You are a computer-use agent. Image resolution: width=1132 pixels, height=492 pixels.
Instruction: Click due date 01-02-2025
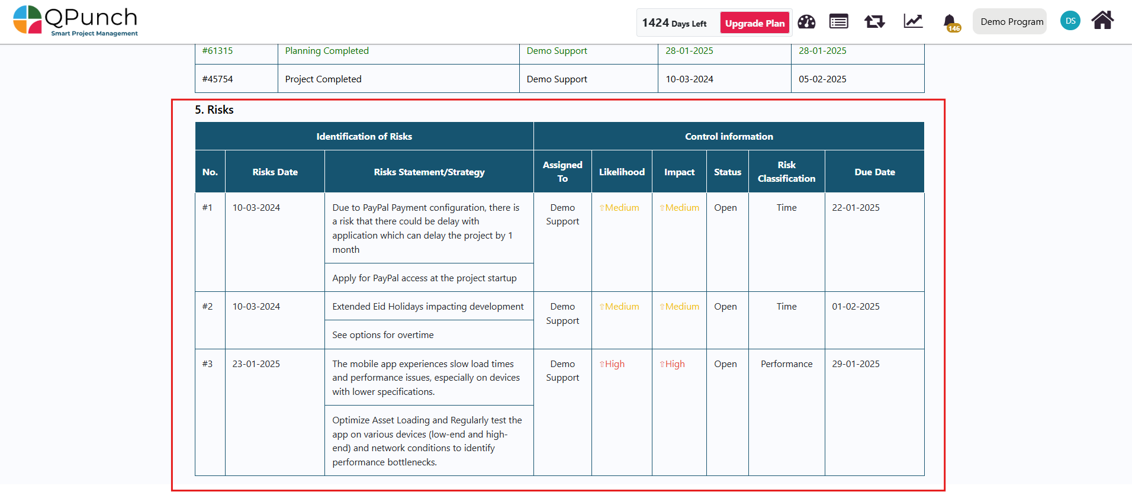coord(856,307)
